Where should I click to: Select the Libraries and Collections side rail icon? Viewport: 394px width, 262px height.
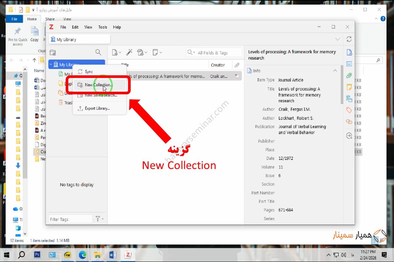coord(349,98)
